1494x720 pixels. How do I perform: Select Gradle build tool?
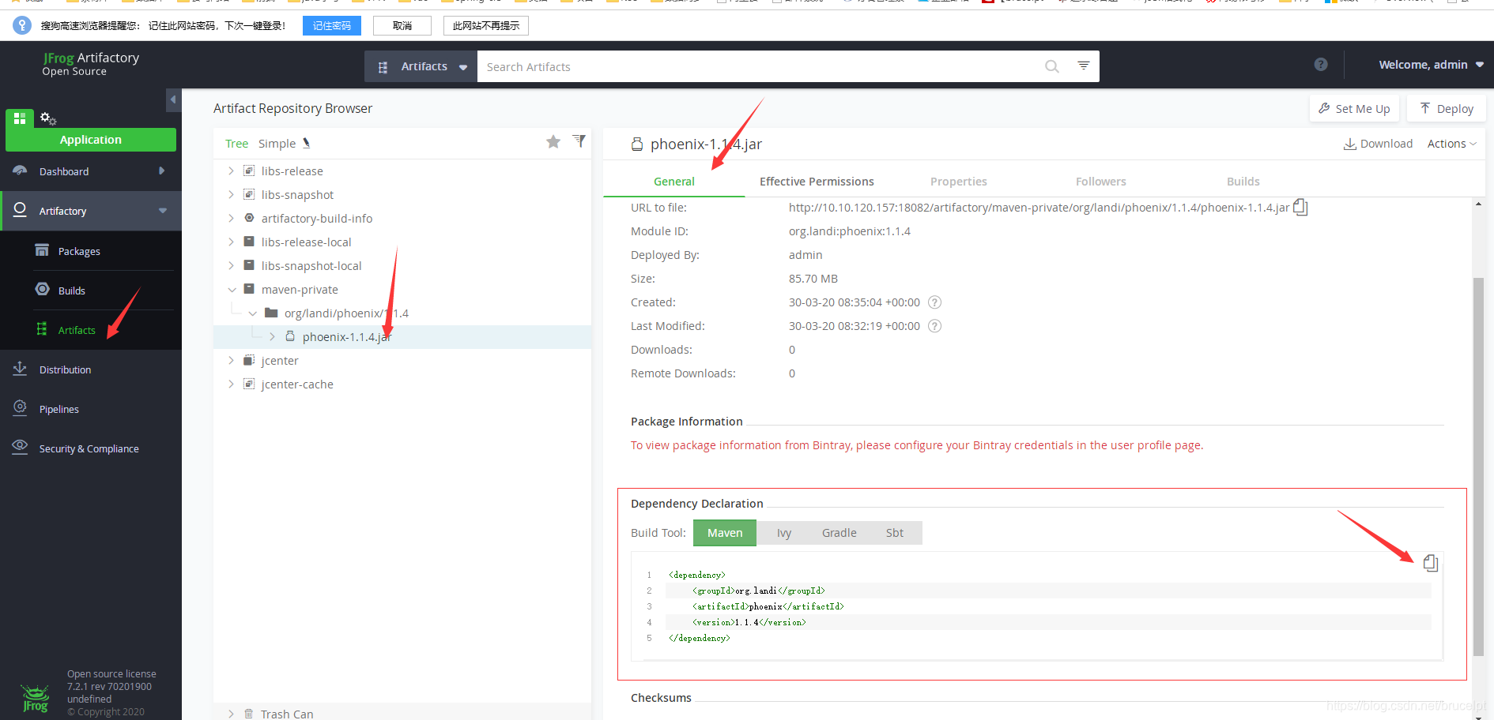pyautogui.click(x=839, y=533)
